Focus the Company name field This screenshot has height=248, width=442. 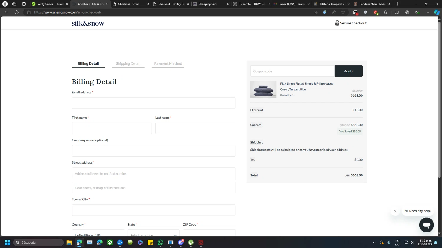(154, 151)
